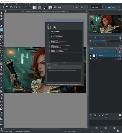122x133 pixels.
Task: Hide Layer 1 visibility eye
Action: (91, 59)
